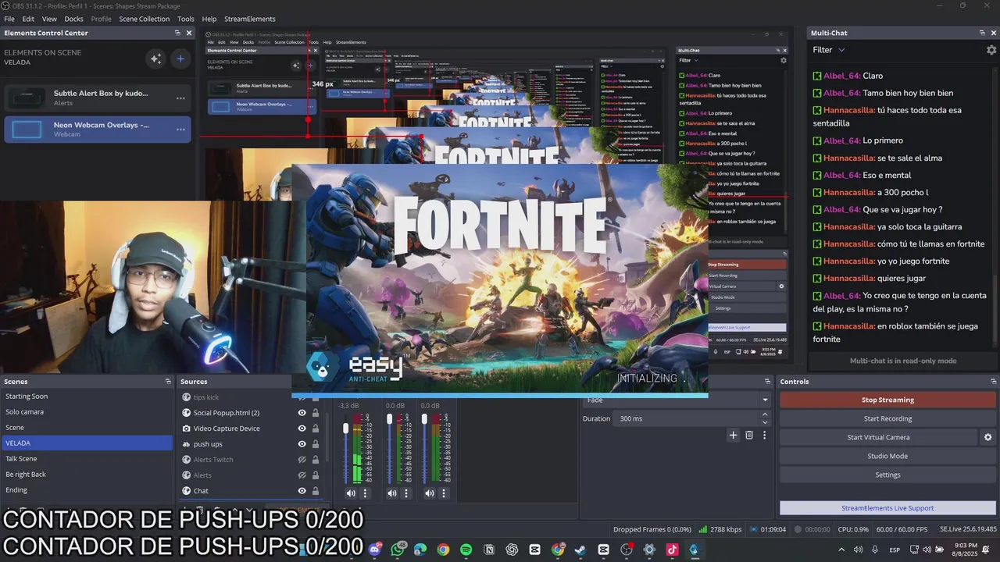Mute the second audio mixer channel

pyautogui.click(x=391, y=493)
